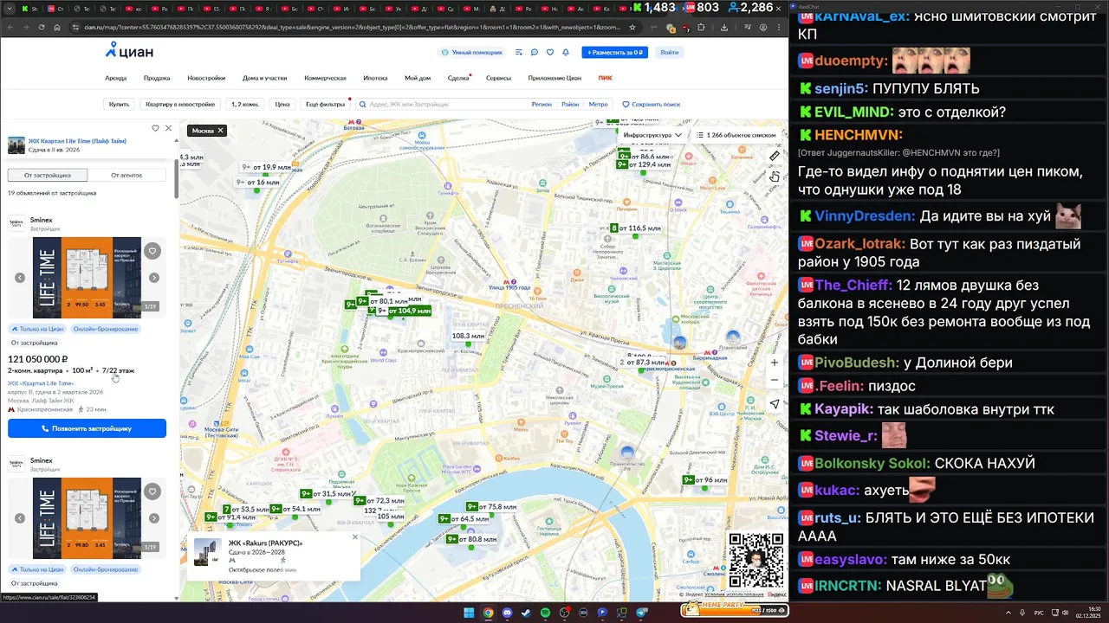The width and height of the screenshot is (1109, 623).
Task: Open Умный помощник assistant
Action: pyautogui.click(x=472, y=52)
